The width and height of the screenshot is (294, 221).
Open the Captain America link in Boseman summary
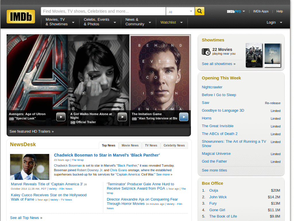pos(128,174)
